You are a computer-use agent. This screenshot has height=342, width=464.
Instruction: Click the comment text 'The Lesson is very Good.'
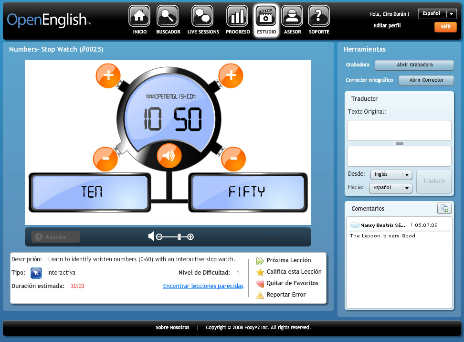pos(383,235)
